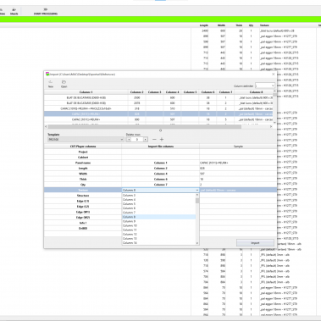Viewport: 321px width, 321px height.
Task: Click the Column 8 header in preview table
Action: [256, 92]
